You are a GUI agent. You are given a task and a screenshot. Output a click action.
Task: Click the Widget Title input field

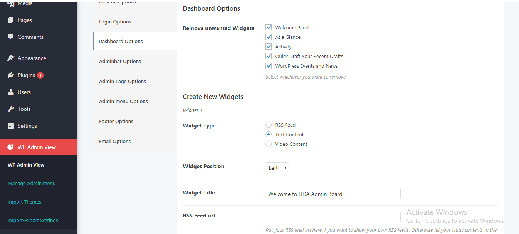coord(333,194)
